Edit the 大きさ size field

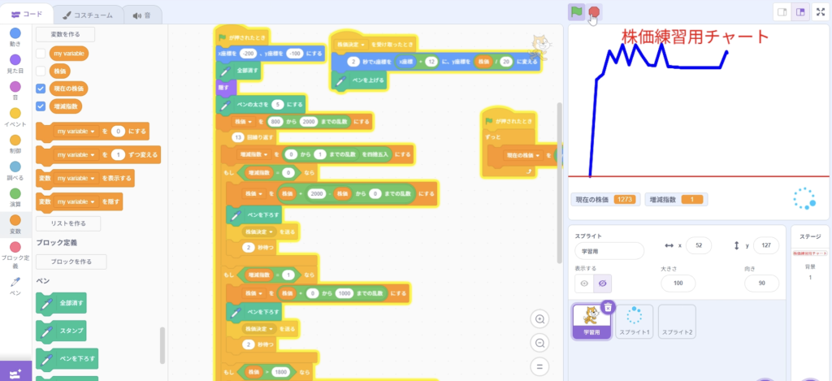pos(678,284)
